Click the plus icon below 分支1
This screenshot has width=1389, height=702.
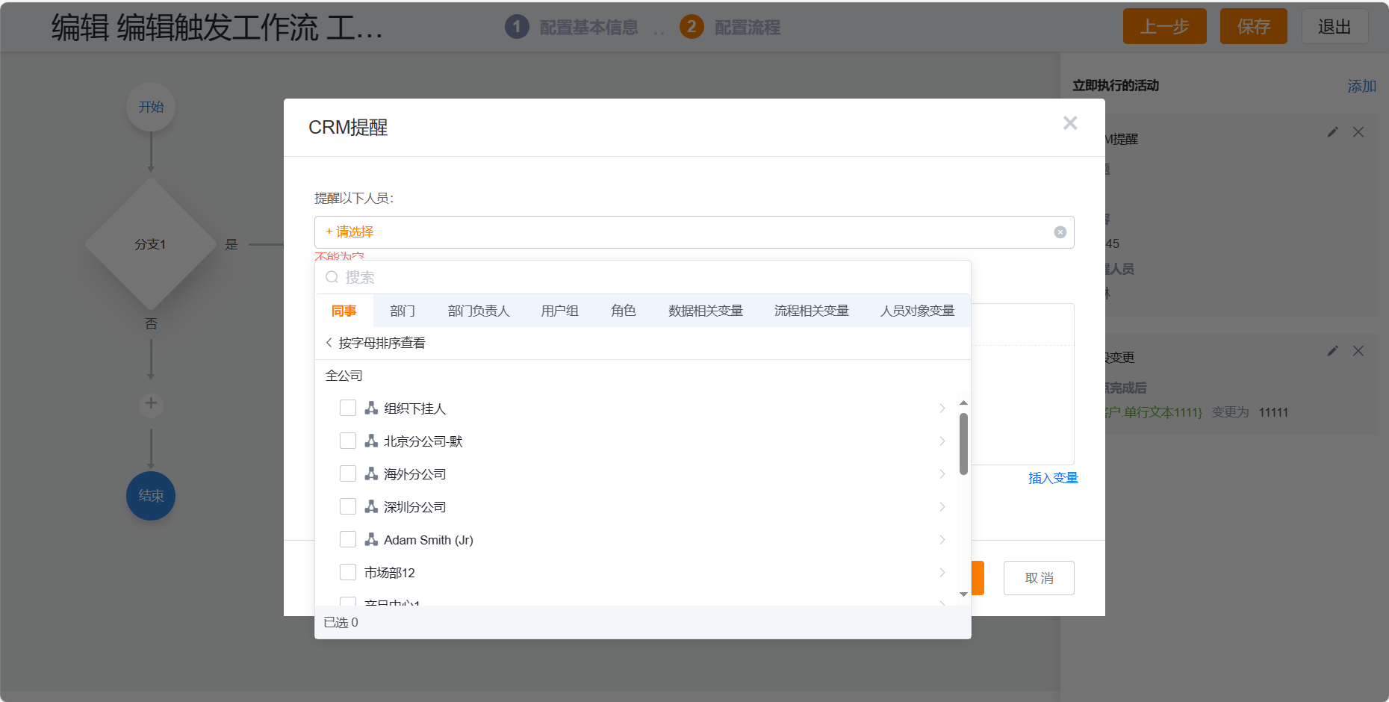[151, 403]
